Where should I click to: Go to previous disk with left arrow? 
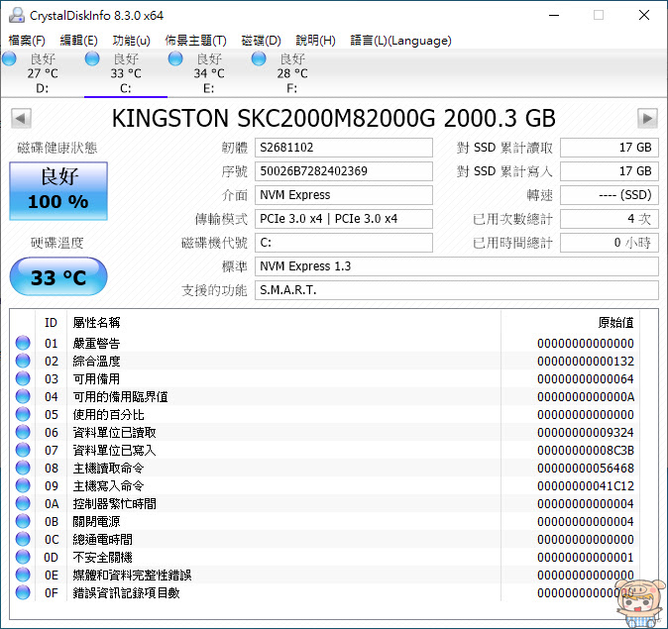[x=21, y=118]
